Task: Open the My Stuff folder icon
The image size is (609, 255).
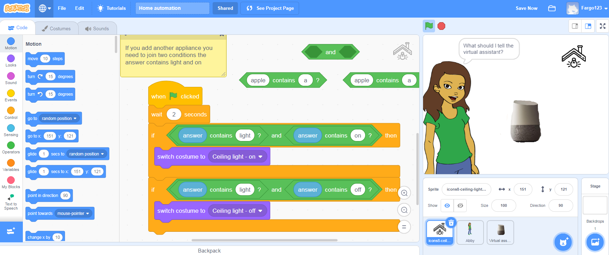Action: (x=552, y=8)
